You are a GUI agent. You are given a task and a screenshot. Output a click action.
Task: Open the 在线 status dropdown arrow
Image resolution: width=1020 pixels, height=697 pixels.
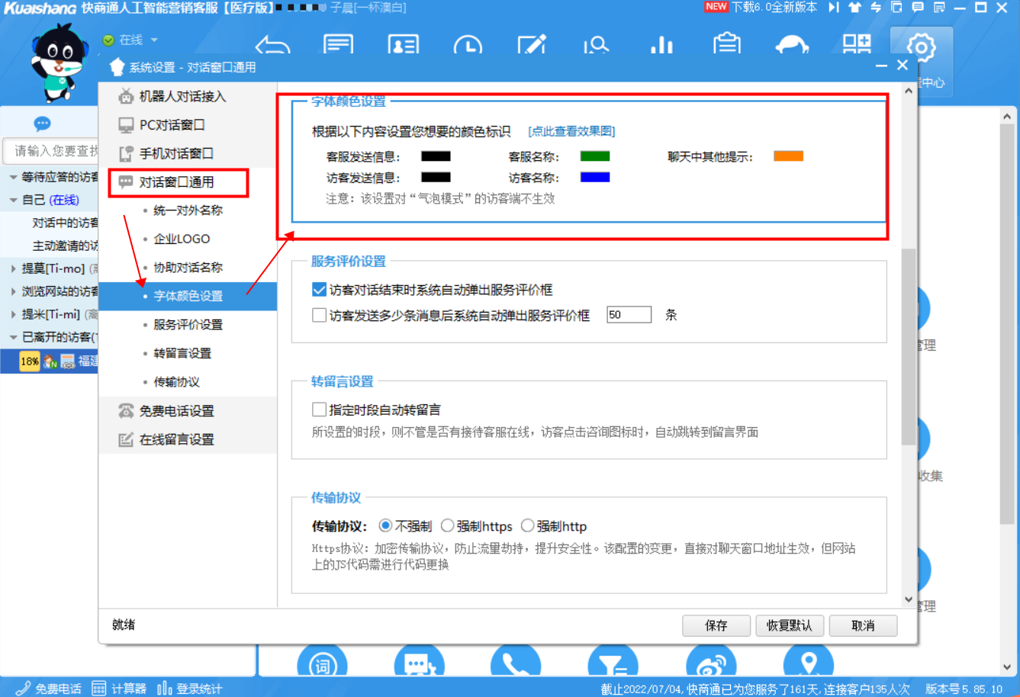point(154,40)
